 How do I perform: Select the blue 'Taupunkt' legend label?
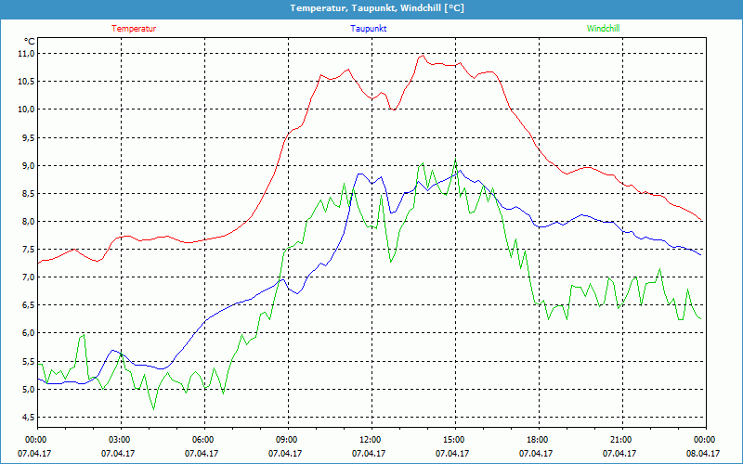[x=368, y=29]
